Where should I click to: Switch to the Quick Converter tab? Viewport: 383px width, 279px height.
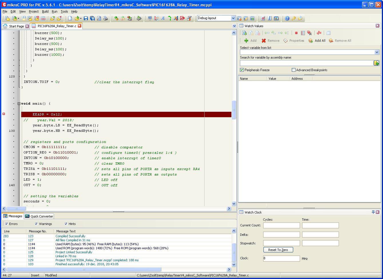[39, 216]
